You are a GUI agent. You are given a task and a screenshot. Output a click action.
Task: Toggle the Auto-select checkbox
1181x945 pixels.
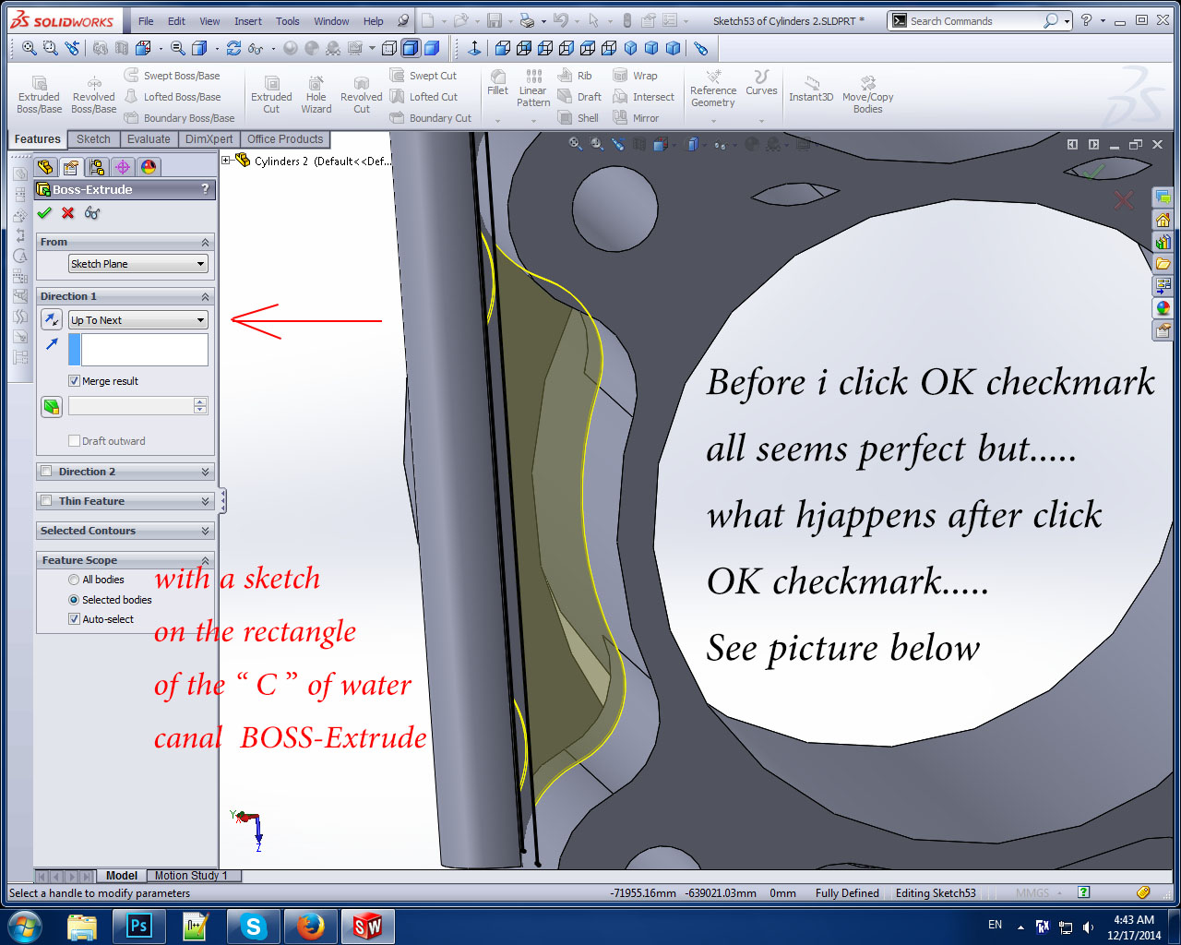tap(74, 619)
